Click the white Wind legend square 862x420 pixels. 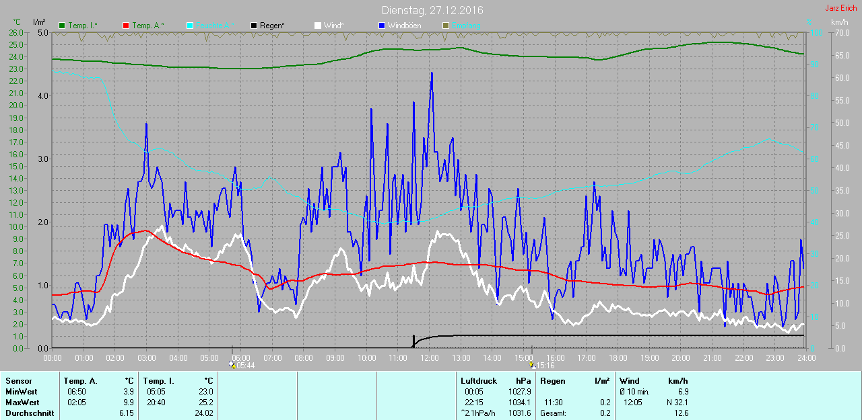pos(317,26)
